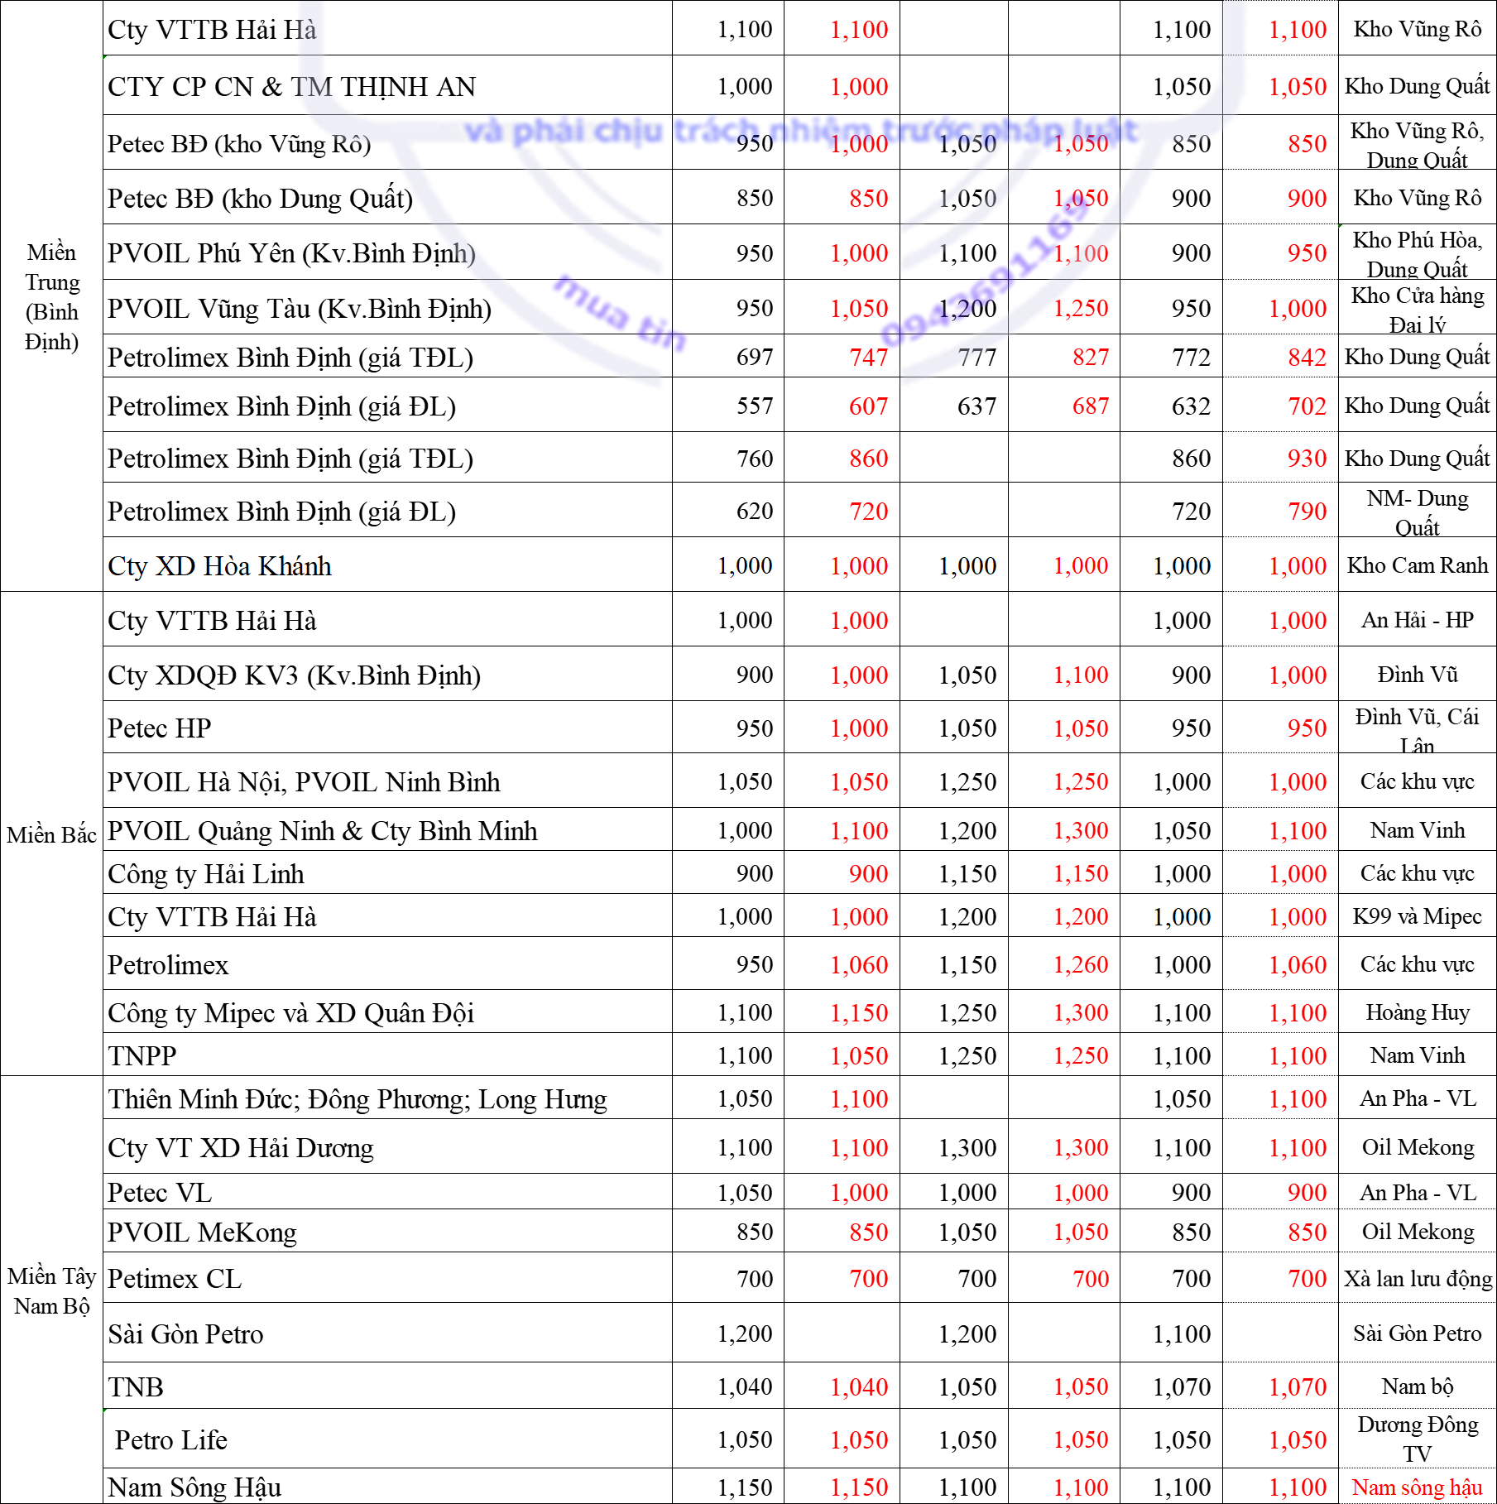Viewport: 1497px width, 1504px height.
Task: Click the An Hải - HP cell
Action: [1417, 620]
